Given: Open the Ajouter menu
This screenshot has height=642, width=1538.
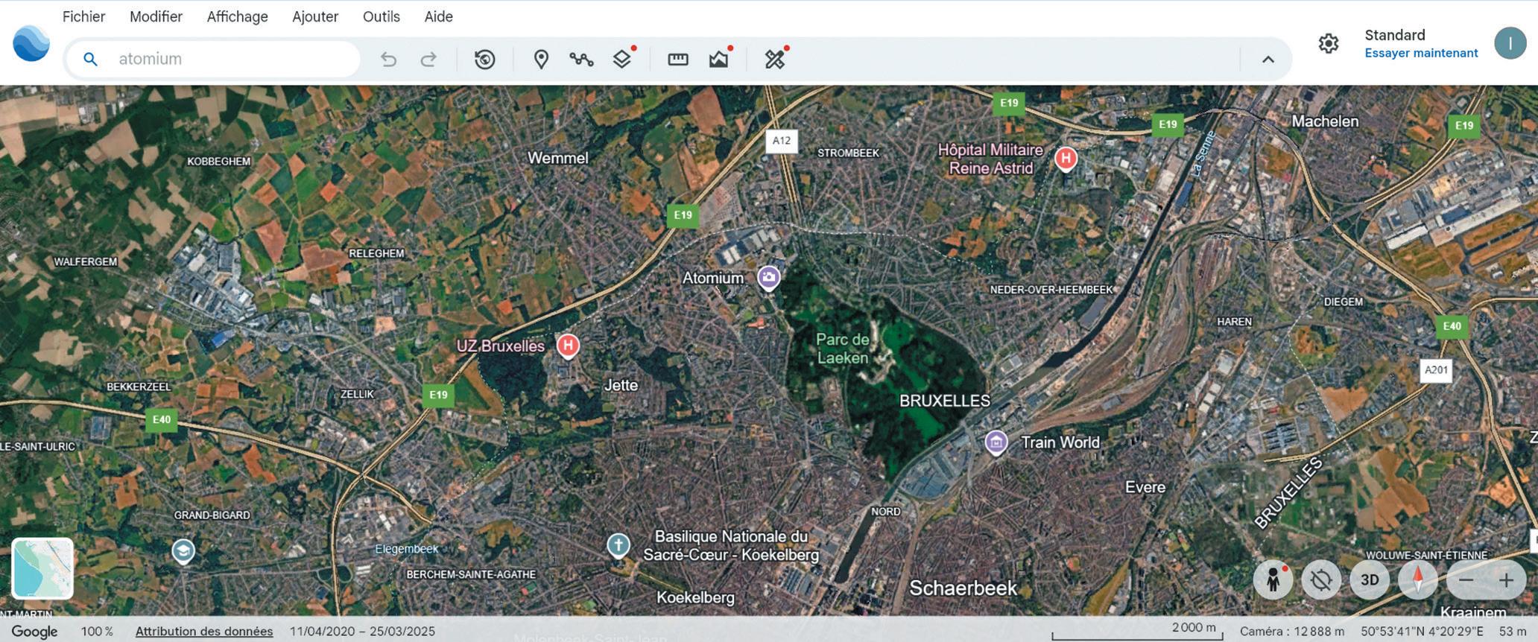Looking at the screenshot, I should pos(315,16).
